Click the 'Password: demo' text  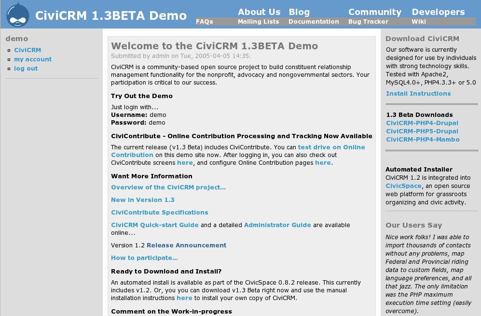pos(138,123)
